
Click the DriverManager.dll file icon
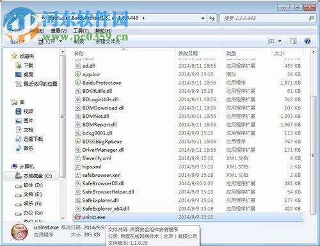77,150
